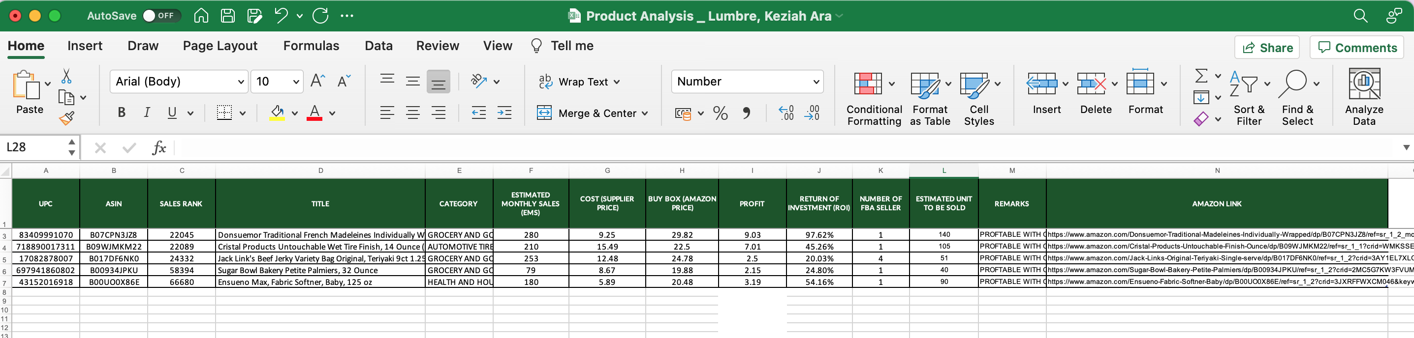The image size is (1414, 338).
Task: Open the Number format dropdown
Action: [747, 82]
